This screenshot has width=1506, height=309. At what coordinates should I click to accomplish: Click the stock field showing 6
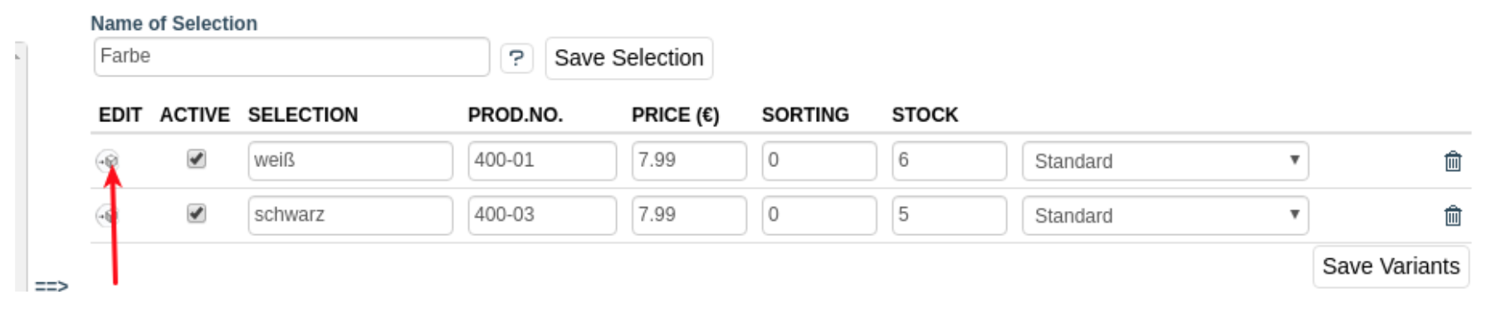949,160
